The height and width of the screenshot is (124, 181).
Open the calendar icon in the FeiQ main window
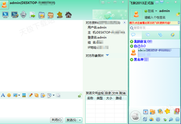click(146, 112)
